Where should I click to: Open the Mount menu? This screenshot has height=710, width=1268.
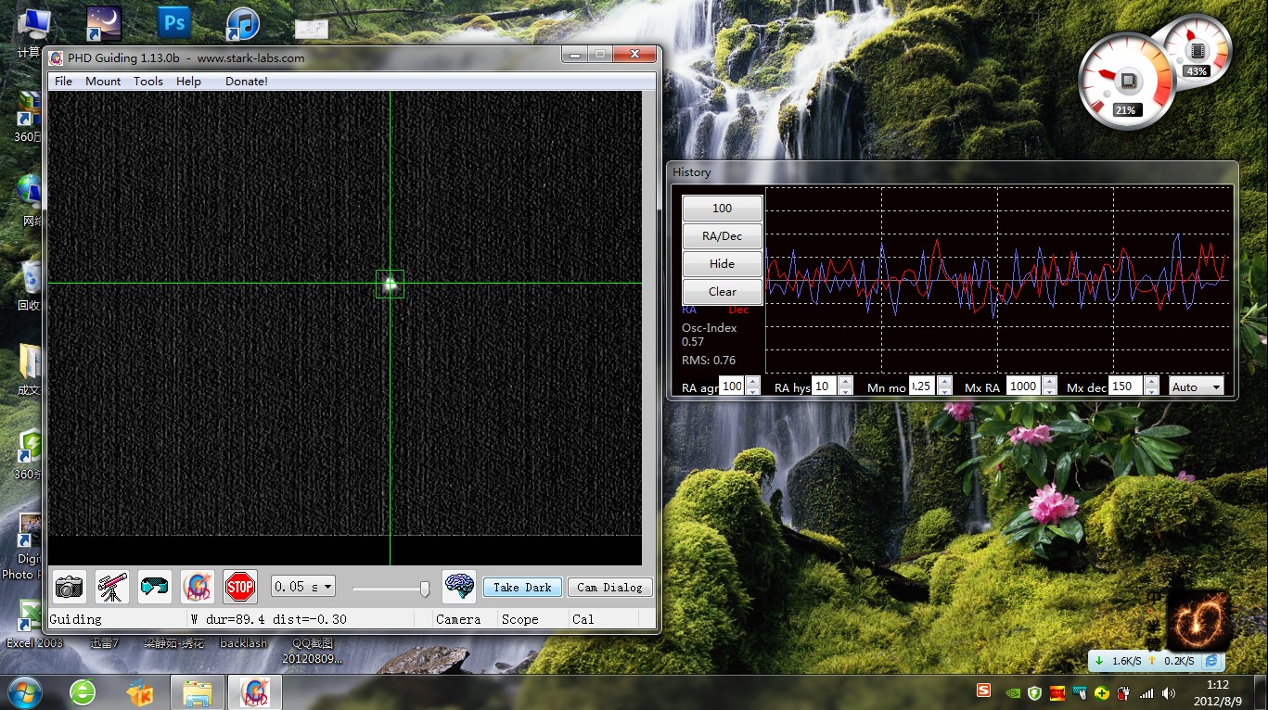(x=103, y=82)
